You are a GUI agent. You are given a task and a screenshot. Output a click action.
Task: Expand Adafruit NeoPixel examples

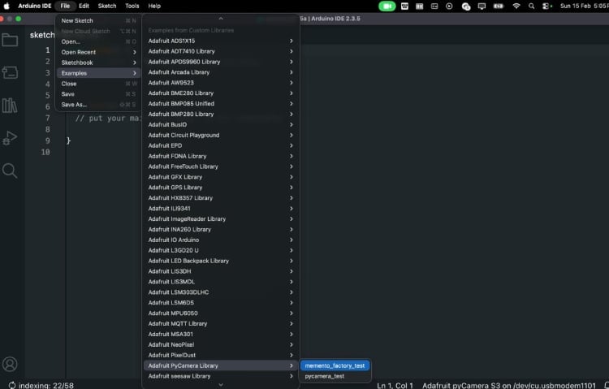click(x=221, y=344)
